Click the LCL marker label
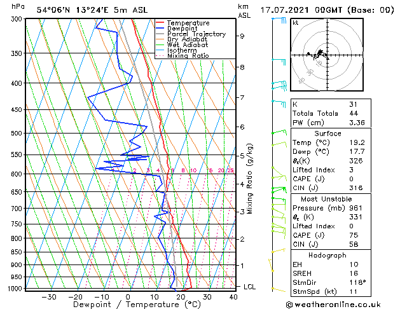Image resolution: width=400 pixels, height=309 pixels. pyautogui.click(x=249, y=287)
